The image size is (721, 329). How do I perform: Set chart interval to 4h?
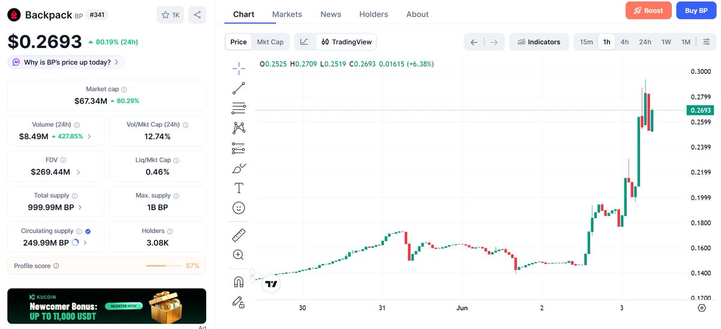pos(625,42)
